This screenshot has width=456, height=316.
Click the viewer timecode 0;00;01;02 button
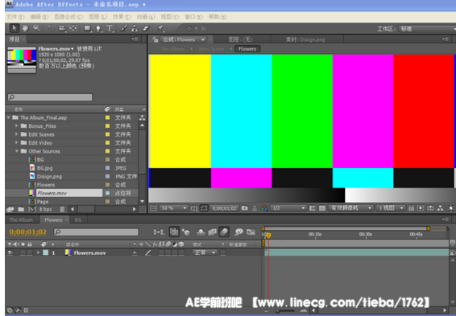225,208
